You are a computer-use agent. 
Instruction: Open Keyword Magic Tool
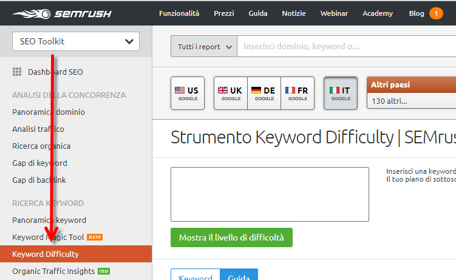click(x=48, y=237)
